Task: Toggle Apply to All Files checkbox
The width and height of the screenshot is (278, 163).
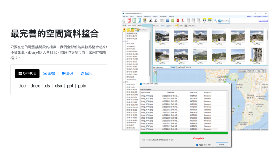Action: click(197, 145)
